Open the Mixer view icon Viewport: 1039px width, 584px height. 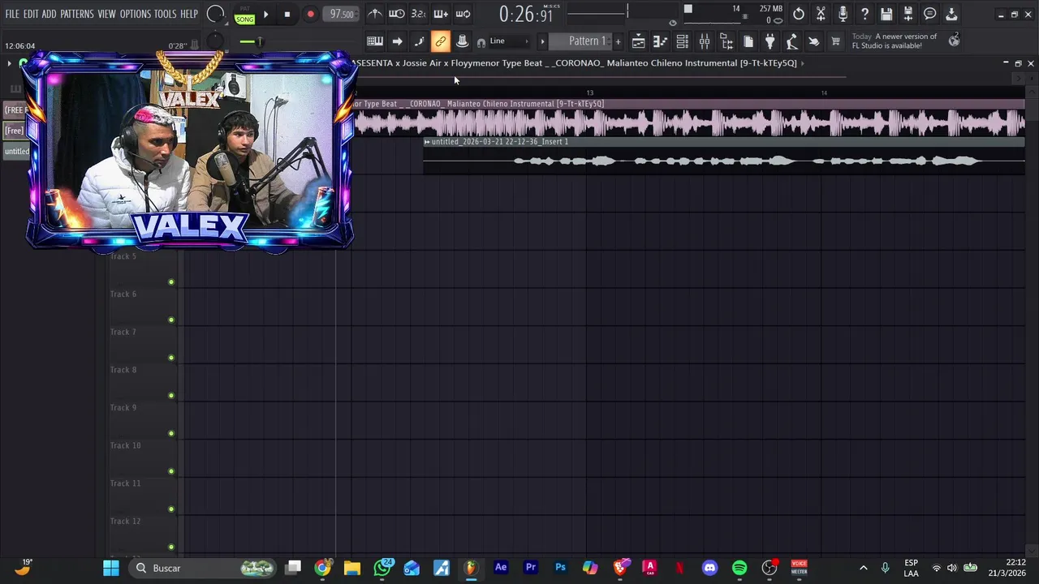[704, 41]
